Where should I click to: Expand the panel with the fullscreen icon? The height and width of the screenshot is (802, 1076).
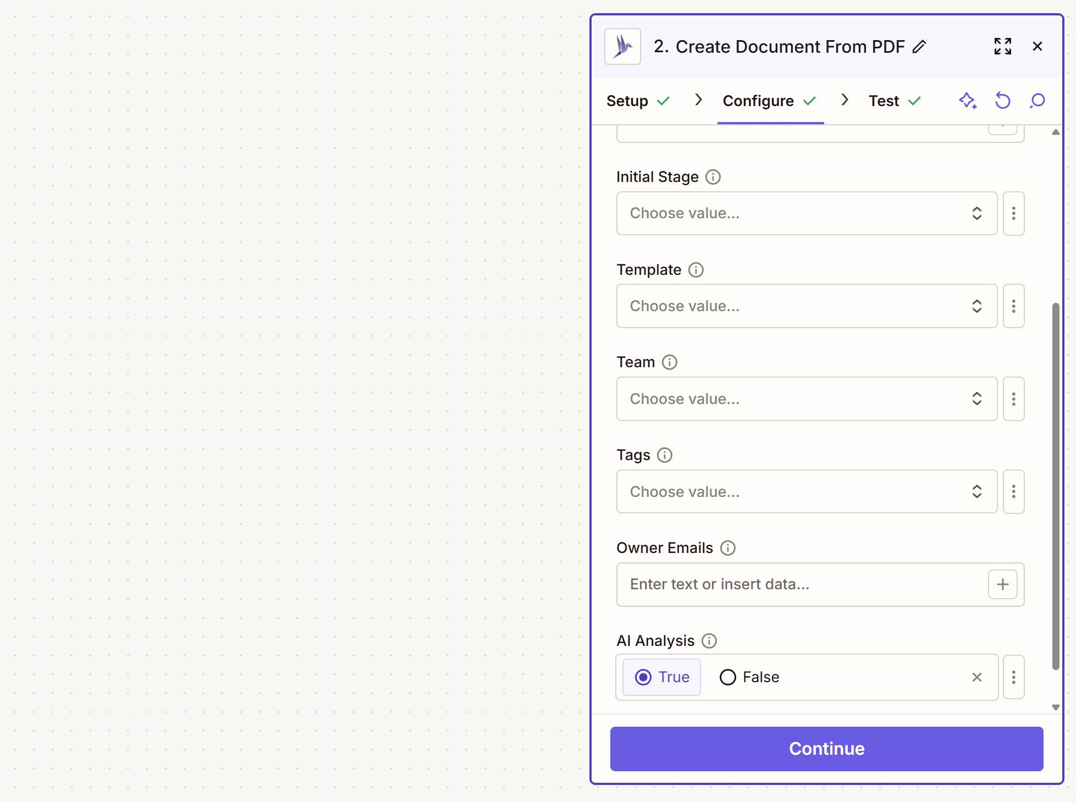click(x=1002, y=47)
